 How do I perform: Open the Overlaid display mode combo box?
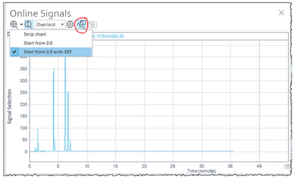click(x=50, y=25)
